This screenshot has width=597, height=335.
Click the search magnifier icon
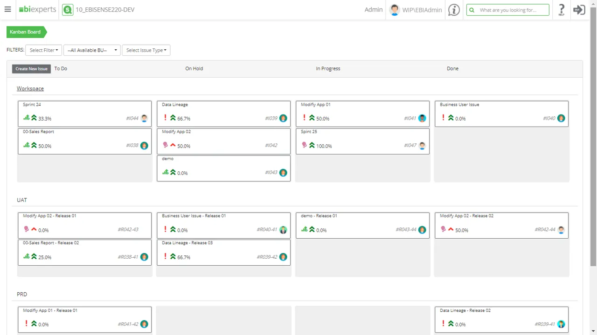[x=472, y=10]
